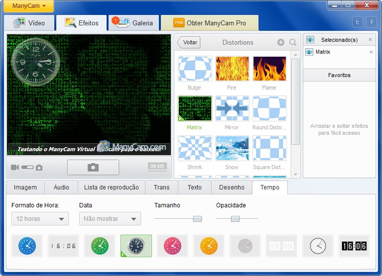Choose the grey digital 16:06 clock style
Viewport: 382px width, 276px height.
point(63,246)
